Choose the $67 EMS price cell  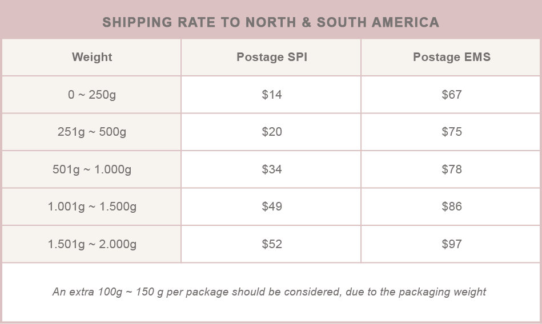tap(451, 95)
